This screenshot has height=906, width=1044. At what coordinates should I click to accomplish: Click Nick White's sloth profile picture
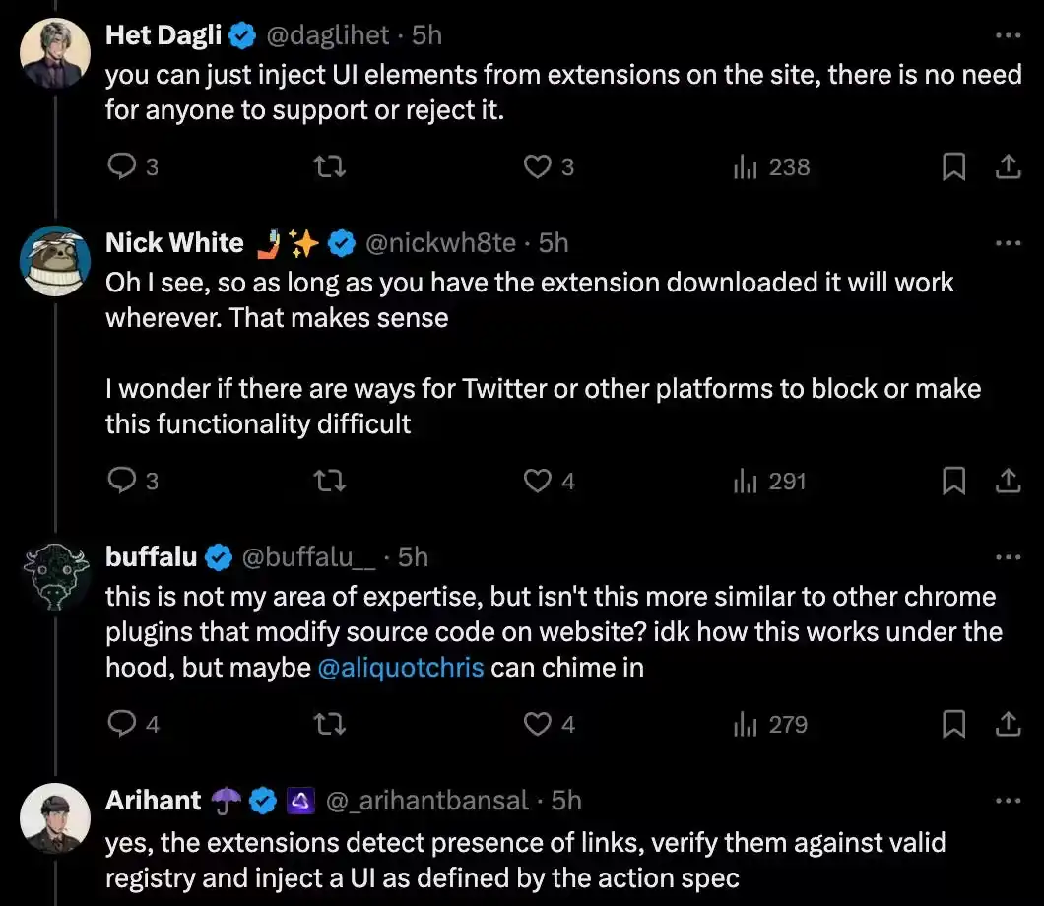(x=55, y=261)
